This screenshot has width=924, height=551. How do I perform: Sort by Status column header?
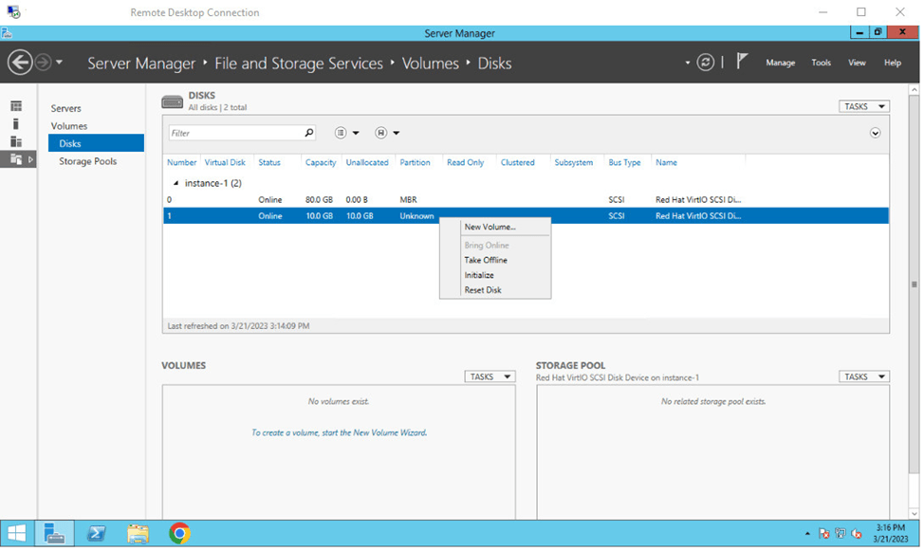[x=269, y=163]
